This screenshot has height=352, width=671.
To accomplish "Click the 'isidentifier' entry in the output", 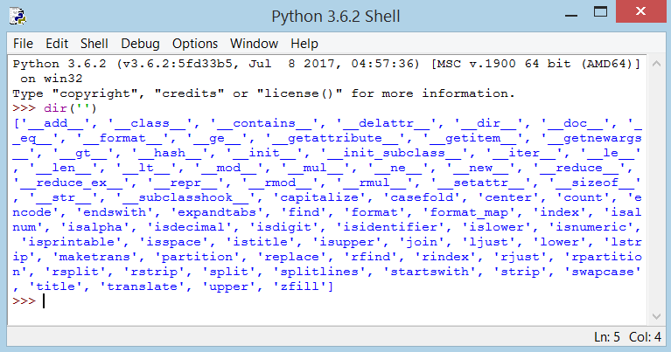I will [390, 227].
